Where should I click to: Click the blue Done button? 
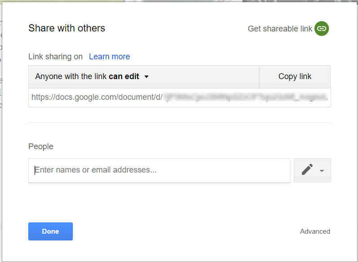[50, 231]
